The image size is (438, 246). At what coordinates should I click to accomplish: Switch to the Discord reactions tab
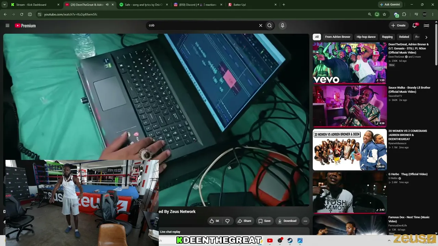click(197, 5)
